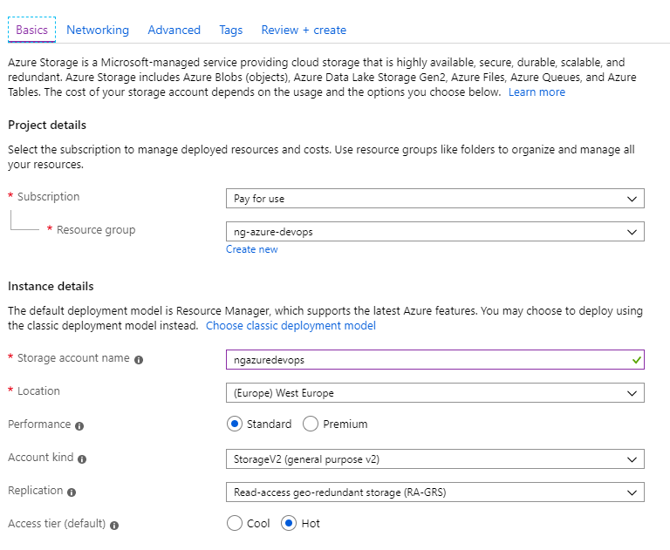670x550 pixels.
Task: Click the Instance details heading
Action: tap(51, 286)
